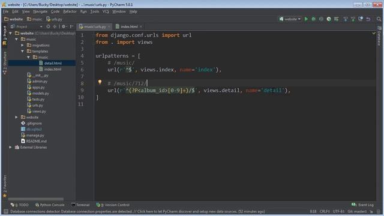Click the CRLF line separator in status bar
This screenshot has height=216, width=384.
(x=325, y=211)
